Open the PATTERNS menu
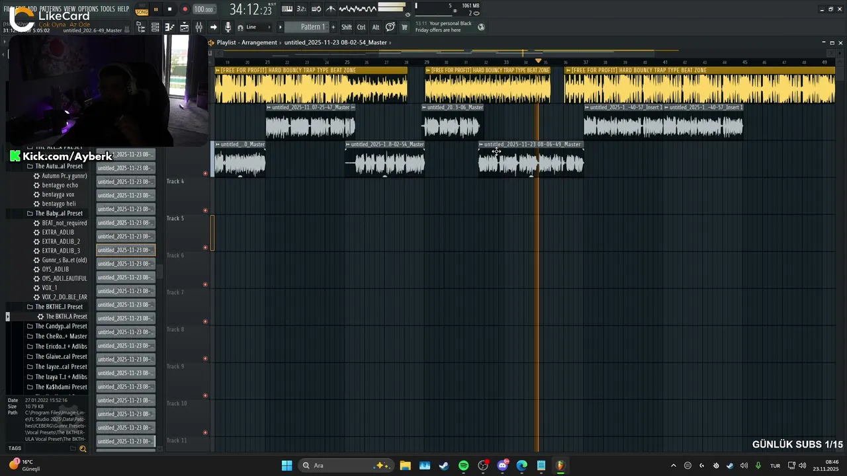Image resolution: width=847 pixels, height=476 pixels. click(50, 9)
